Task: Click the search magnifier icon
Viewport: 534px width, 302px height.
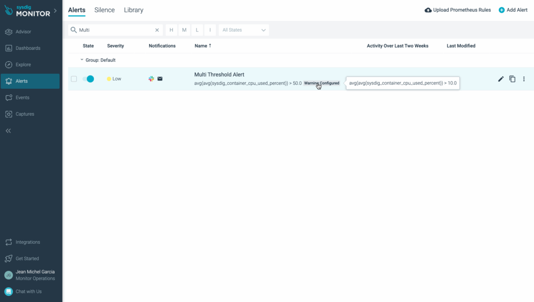Action: [73, 30]
